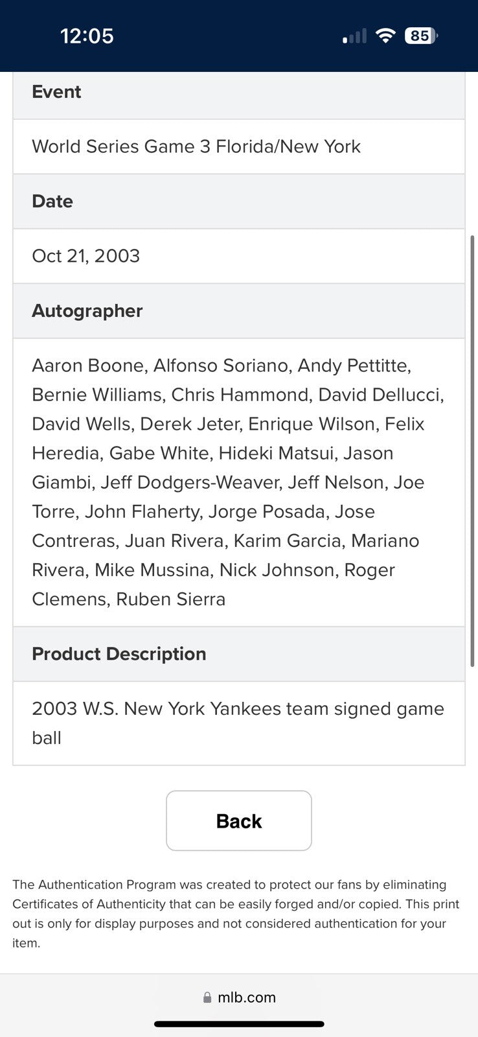Click the Event header row
The width and height of the screenshot is (478, 1037).
[x=239, y=92]
